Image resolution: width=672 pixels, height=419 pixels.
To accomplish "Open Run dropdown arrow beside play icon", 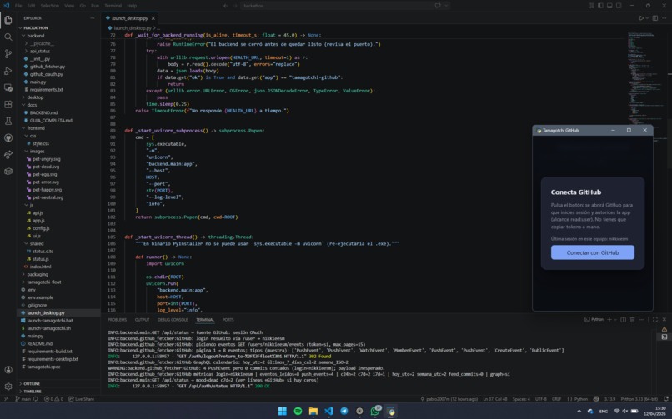I will coord(646,18).
